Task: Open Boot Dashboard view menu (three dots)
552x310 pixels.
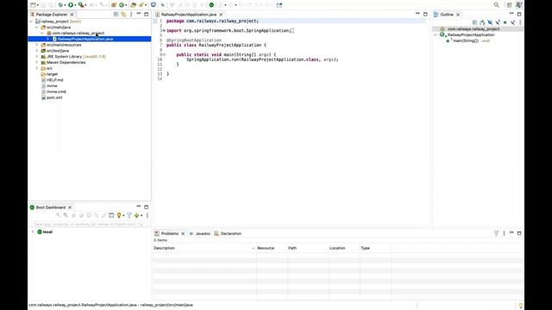Action: [x=147, y=215]
